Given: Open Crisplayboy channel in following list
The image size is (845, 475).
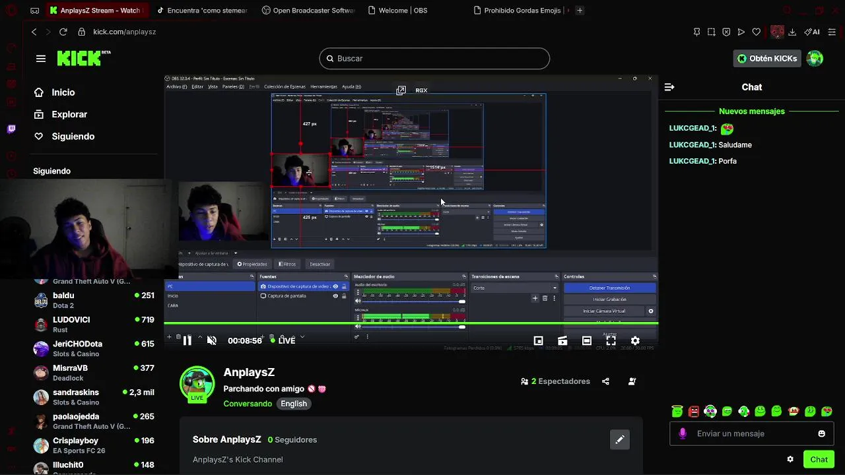Looking at the screenshot, I should [x=94, y=445].
